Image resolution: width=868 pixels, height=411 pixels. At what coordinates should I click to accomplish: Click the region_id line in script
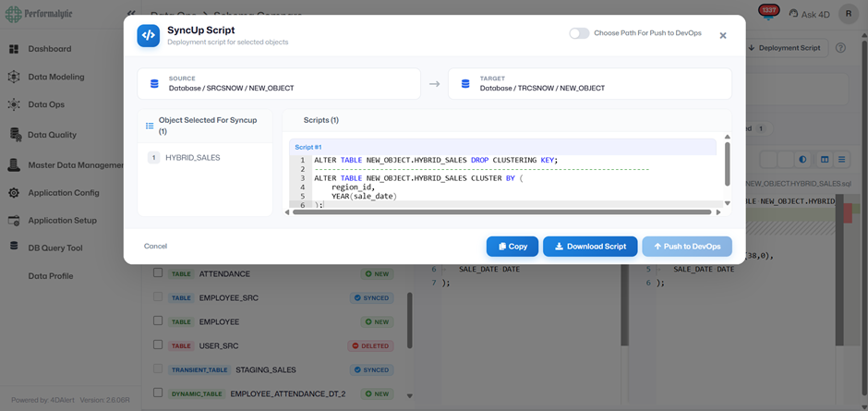pos(353,187)
